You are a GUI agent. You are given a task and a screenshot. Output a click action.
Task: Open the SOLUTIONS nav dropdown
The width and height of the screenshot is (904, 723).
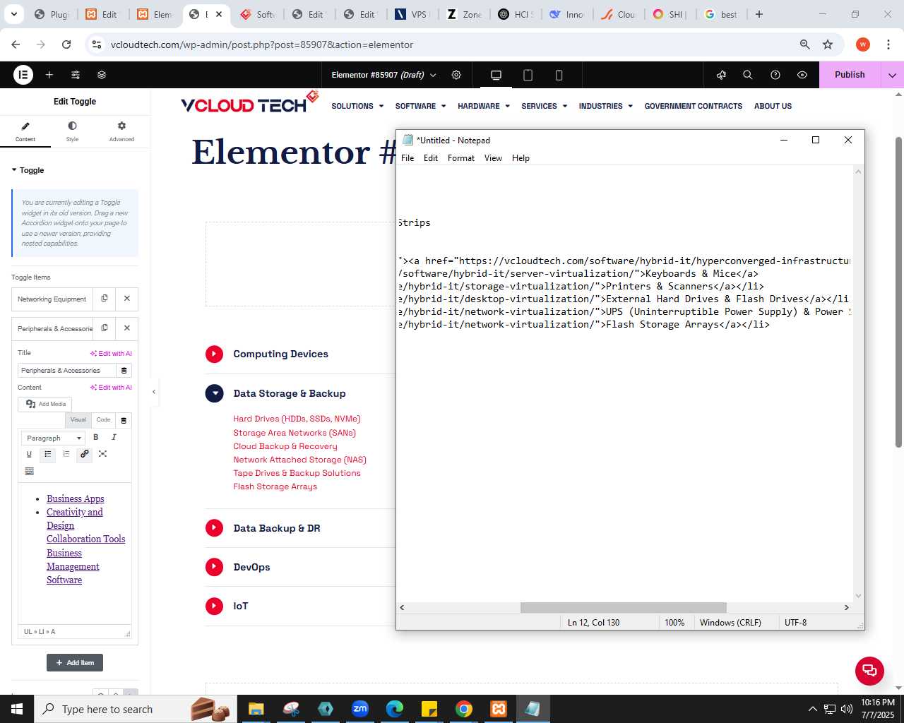[x=357, y=106]
